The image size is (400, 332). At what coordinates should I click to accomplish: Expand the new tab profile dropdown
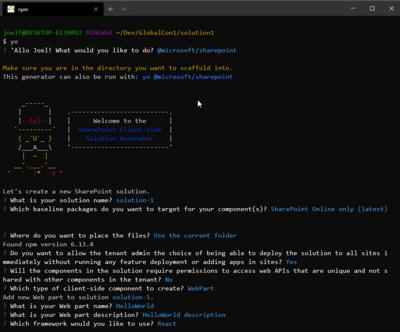[124, 9]
